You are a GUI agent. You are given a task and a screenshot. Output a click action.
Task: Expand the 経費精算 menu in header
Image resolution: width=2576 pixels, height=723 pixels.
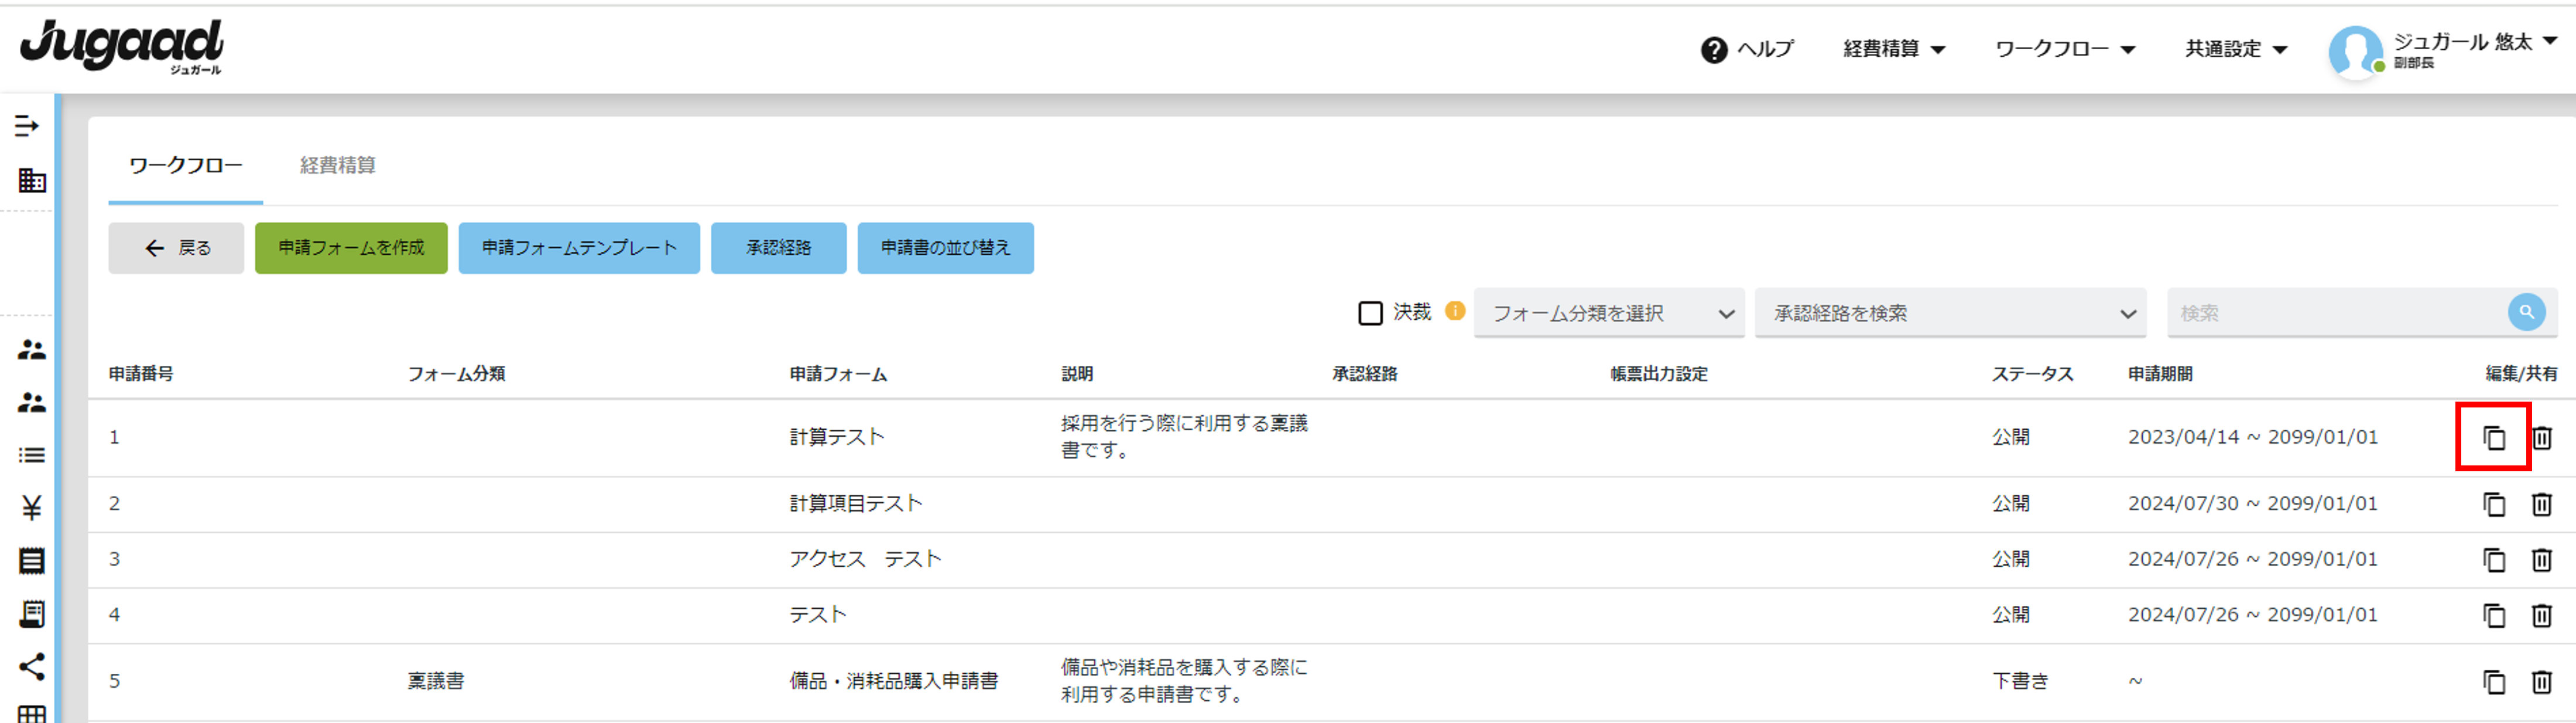click(1894, 49)
